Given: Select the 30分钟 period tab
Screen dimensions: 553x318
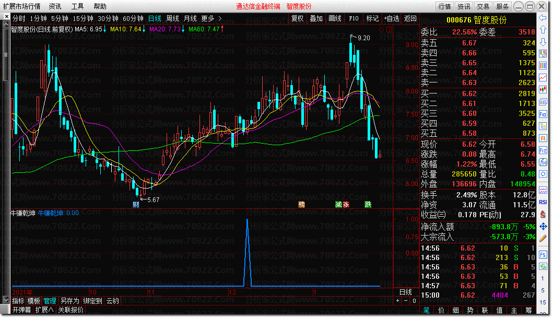Looking at the screenshot, I should point(108,18).
